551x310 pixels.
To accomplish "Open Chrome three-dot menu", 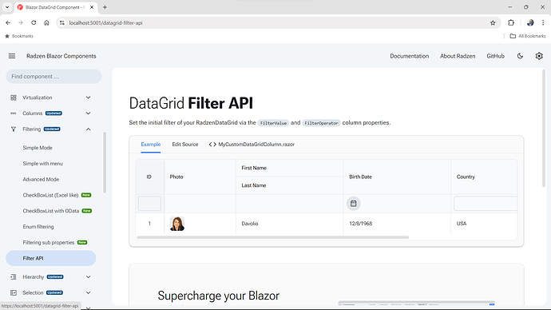I will [543, 23].
